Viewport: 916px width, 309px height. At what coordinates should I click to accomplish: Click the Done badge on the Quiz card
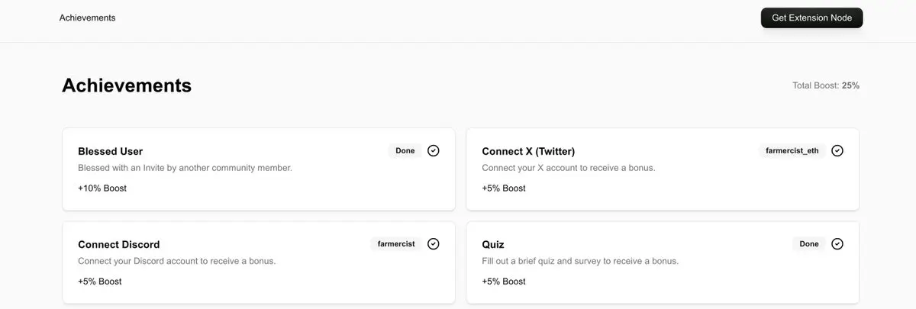(809, 244)
